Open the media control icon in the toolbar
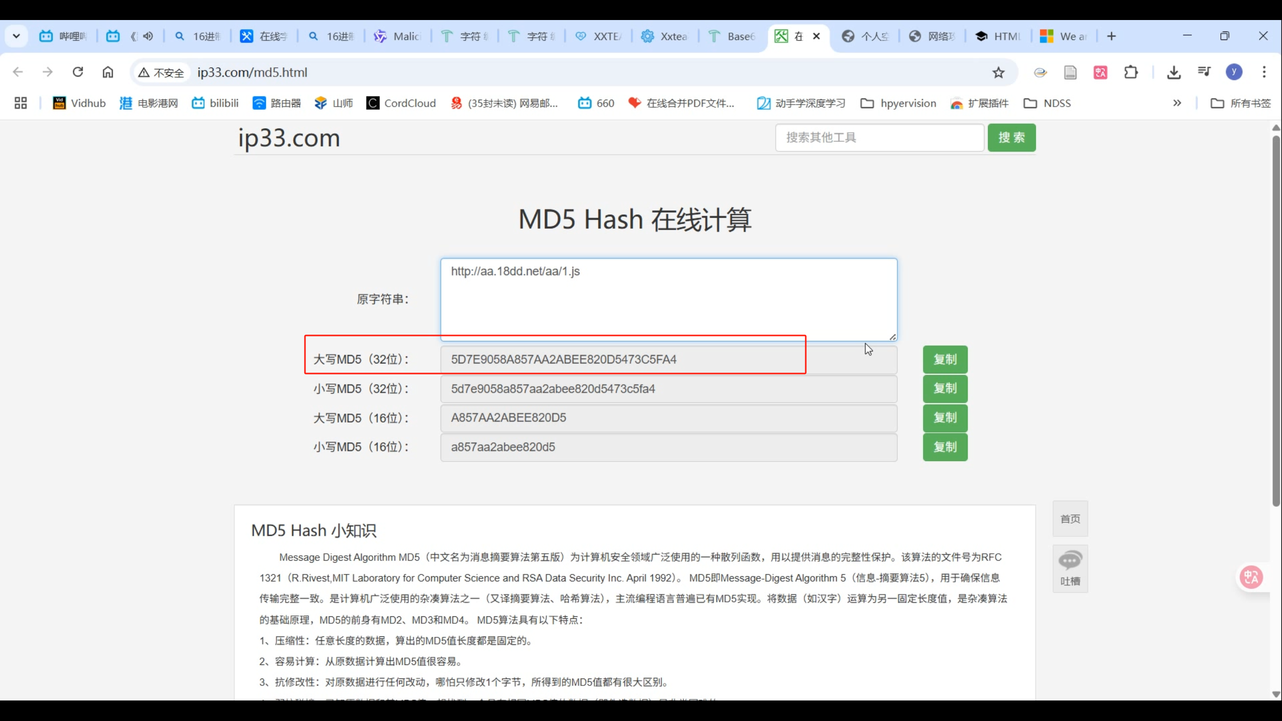Viewport: 1282px width, 721px height. pos(1204,72)
